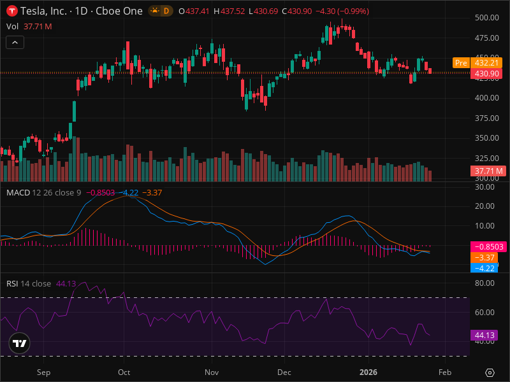This screenshot has height=382, width=510.
Task: Click the 430.90 last price label
Action: tap(486, 73)
